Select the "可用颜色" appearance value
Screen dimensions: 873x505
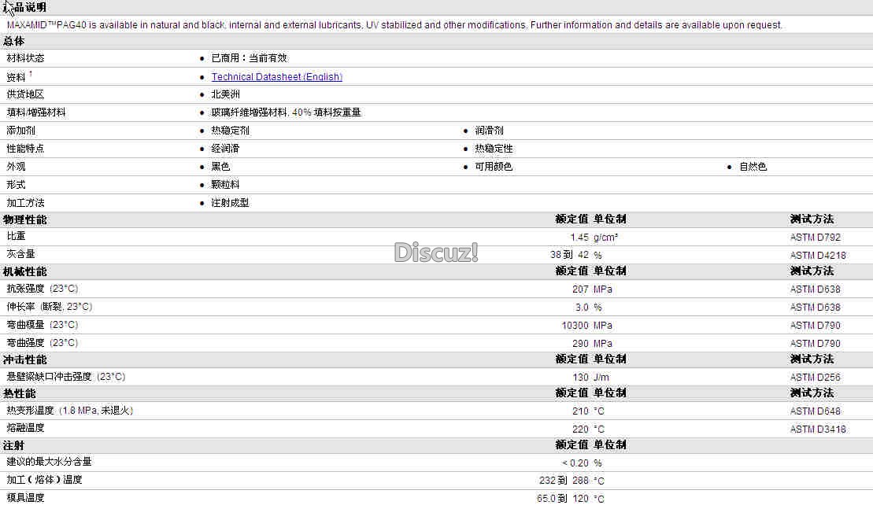494,167
